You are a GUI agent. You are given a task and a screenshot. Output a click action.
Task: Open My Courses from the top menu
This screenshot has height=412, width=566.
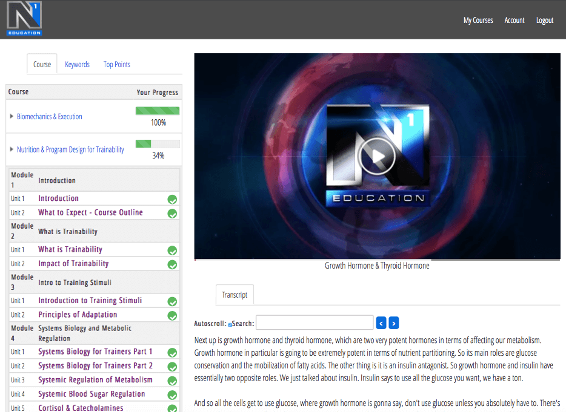[478, 20]
